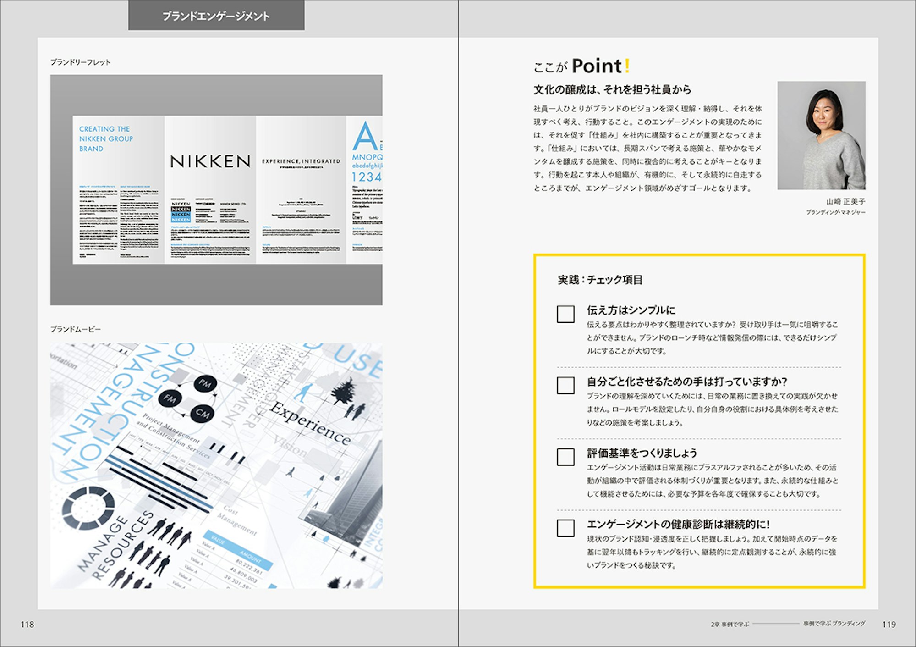Click the portrait photo of 山崎 正美子
The width and height of the screenshot is (916, 647).
821,135
